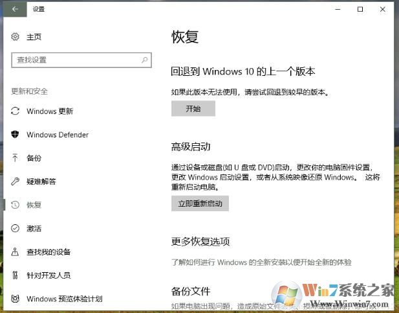399x313 pixels.
Task: Click into the 查找设置 search box
Action: [x=81, y=60]
